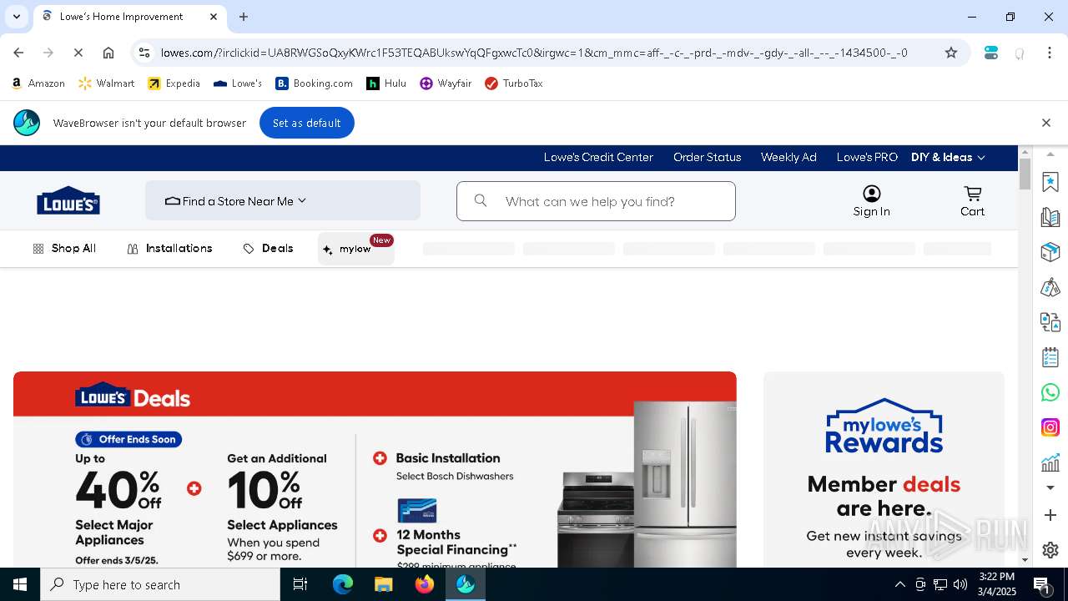Open Expedia bookmark
1068x601 pixels.
tap(174, 83)
